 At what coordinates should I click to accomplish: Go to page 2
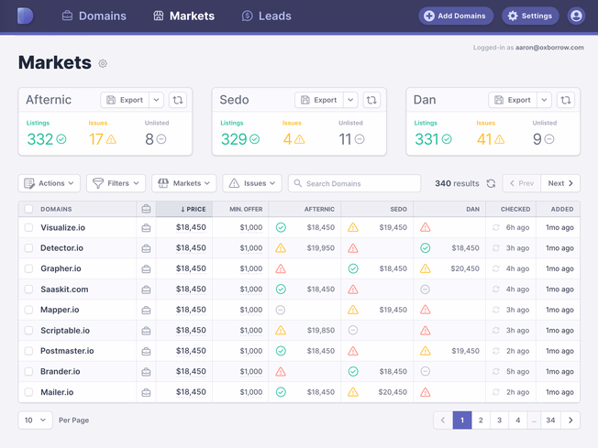pyautogui.click(x=481, y=420)
